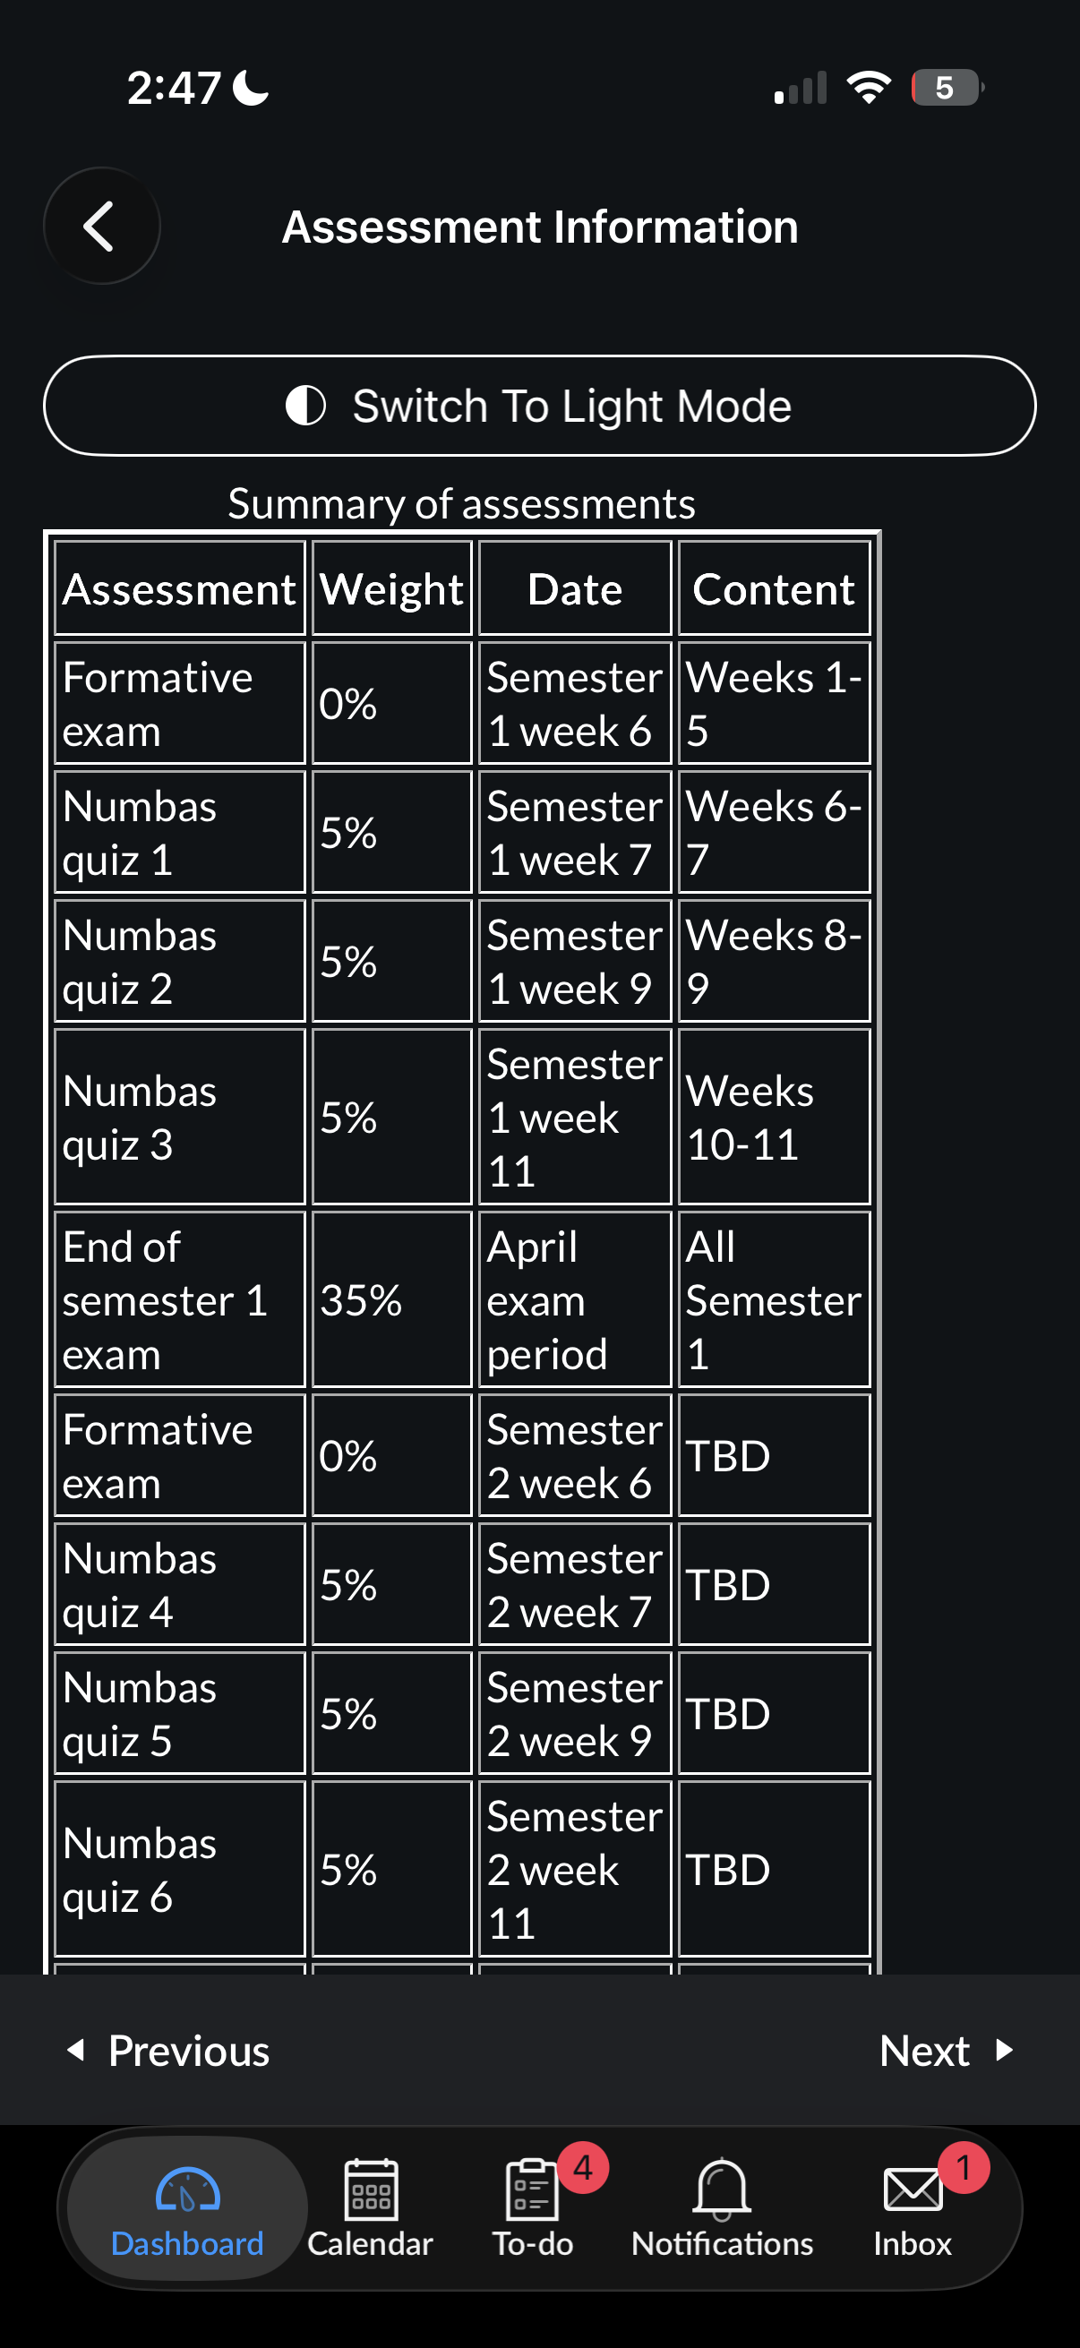Go to the Next page
The height and width of the screenshot is (2348, 1080).
(x=945, y=2051)
